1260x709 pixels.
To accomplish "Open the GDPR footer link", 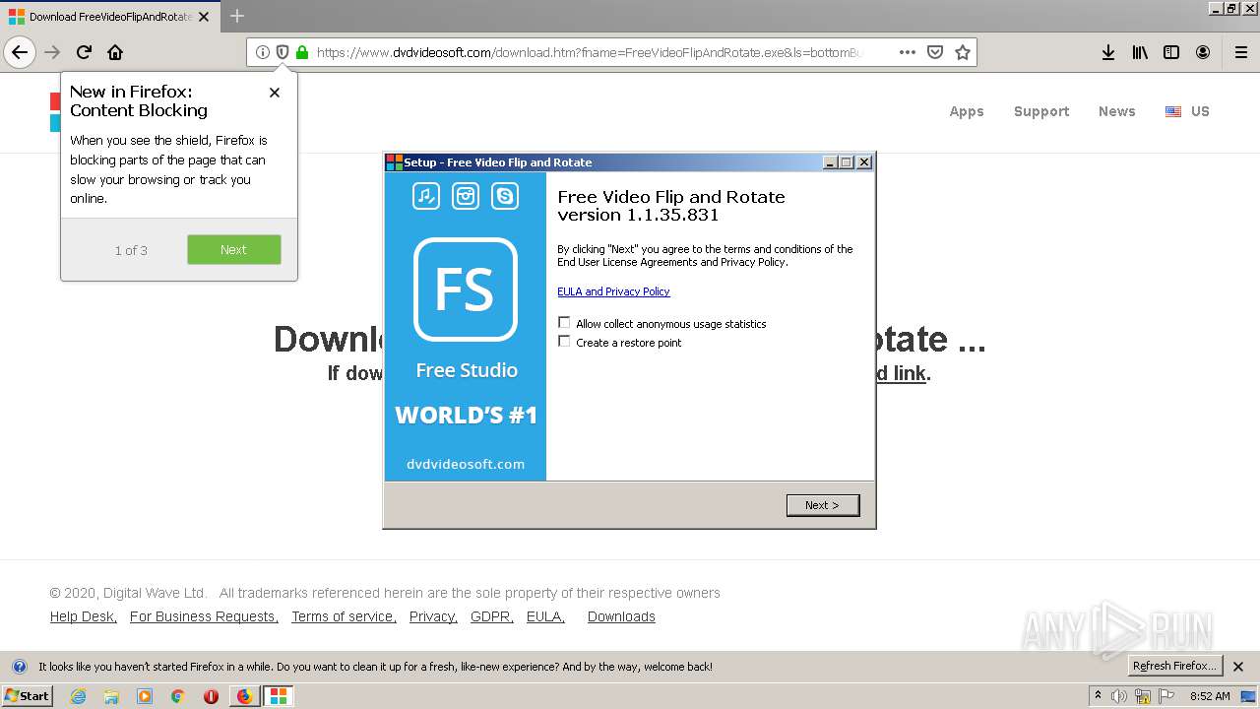I will 492,616.
